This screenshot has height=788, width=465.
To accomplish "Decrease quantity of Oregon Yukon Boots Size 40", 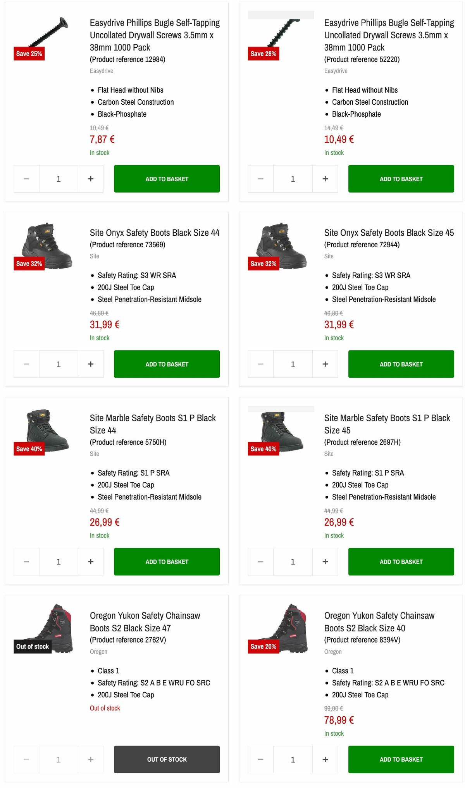I will click(x=260, y=759).
